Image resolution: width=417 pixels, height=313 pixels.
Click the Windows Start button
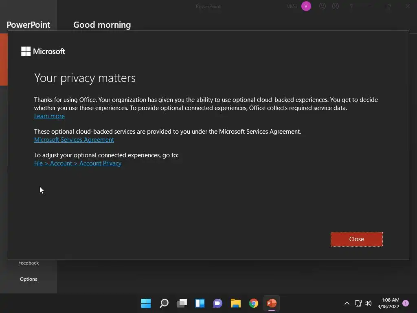click(x=146, y=303)
